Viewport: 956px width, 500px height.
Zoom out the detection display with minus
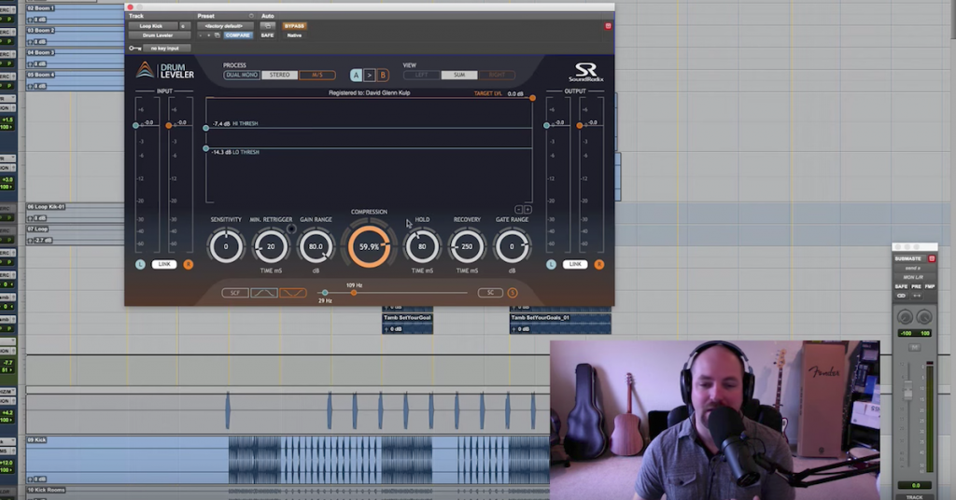coord(519,210)
